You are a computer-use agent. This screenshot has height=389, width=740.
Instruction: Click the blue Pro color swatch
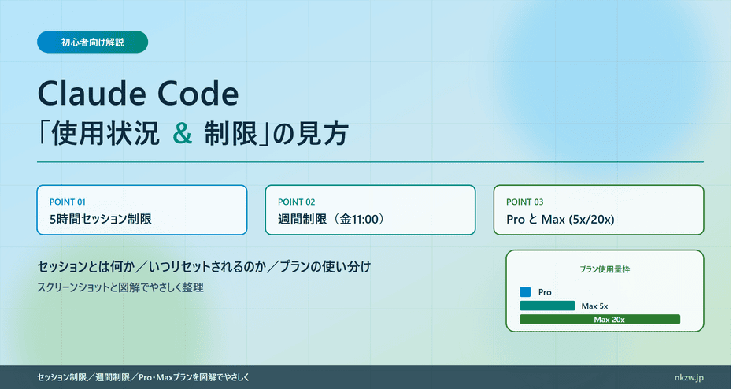525,292
